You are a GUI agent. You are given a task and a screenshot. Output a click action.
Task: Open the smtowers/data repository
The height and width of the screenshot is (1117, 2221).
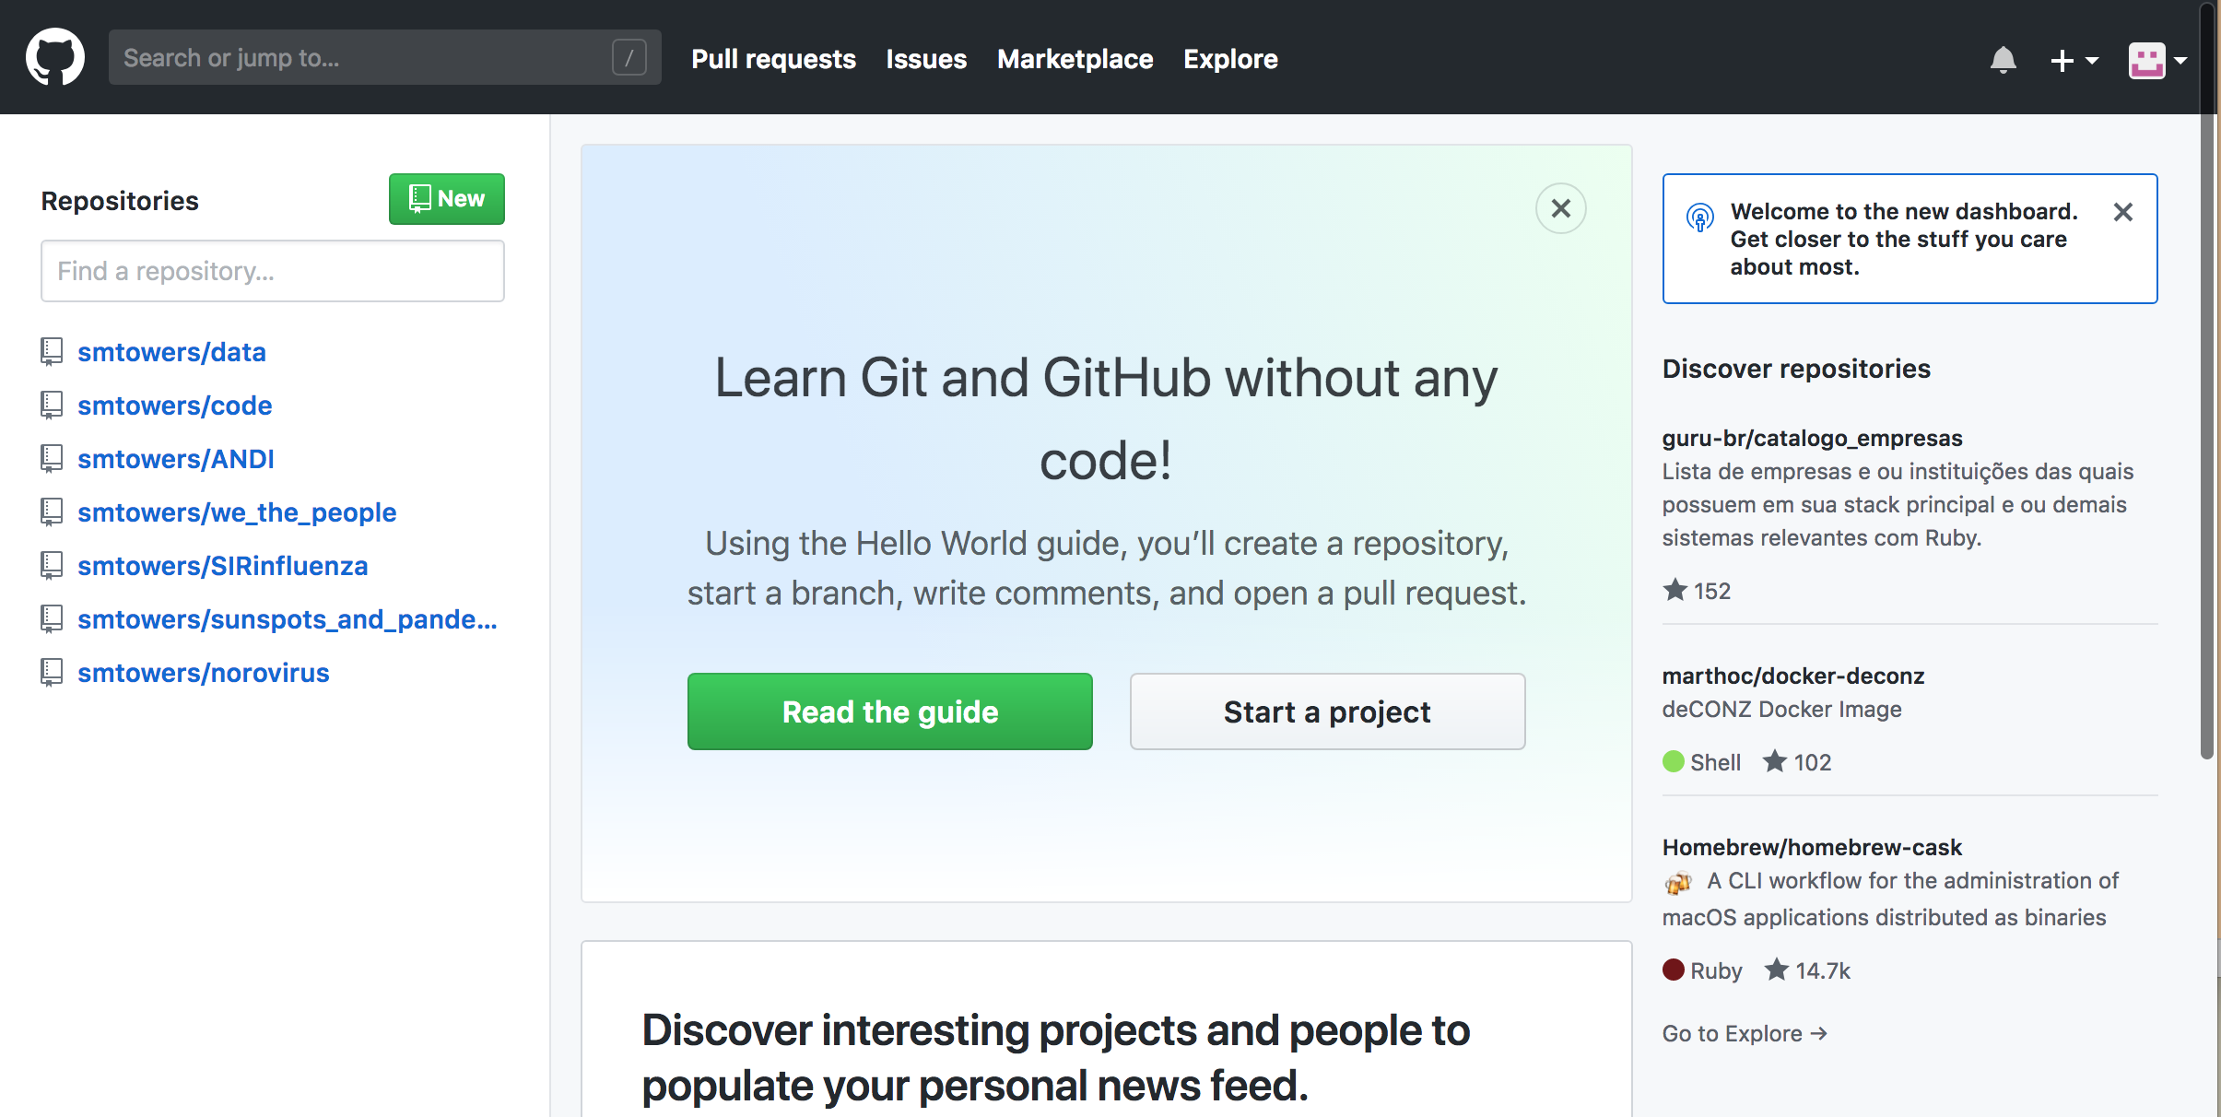point(171,352)
